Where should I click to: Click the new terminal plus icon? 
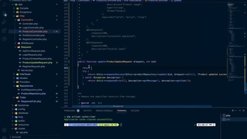pyautogui.click(x=233, y=110)
